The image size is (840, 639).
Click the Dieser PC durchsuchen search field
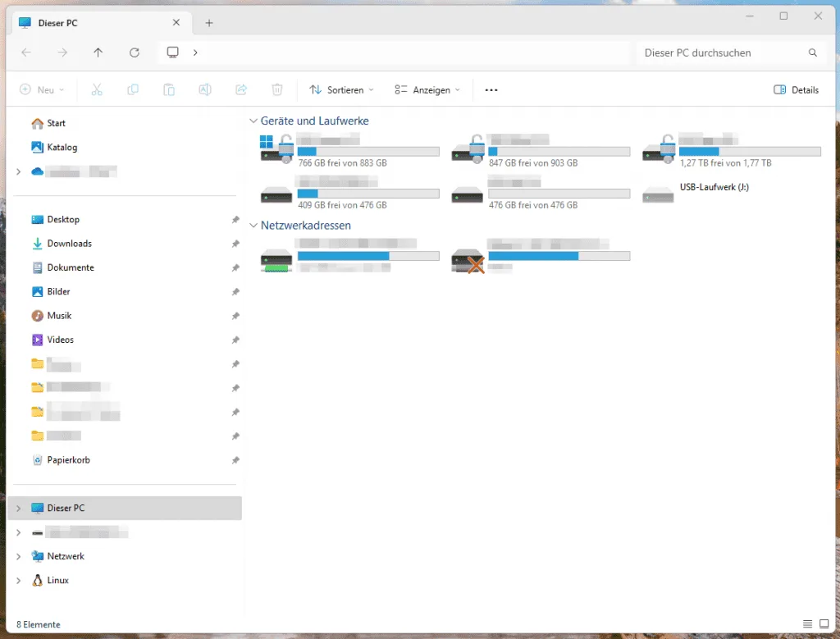coord(722,52)
